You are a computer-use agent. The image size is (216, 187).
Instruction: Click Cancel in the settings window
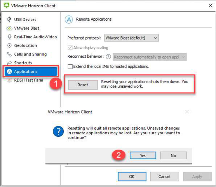tap(164, 177)
